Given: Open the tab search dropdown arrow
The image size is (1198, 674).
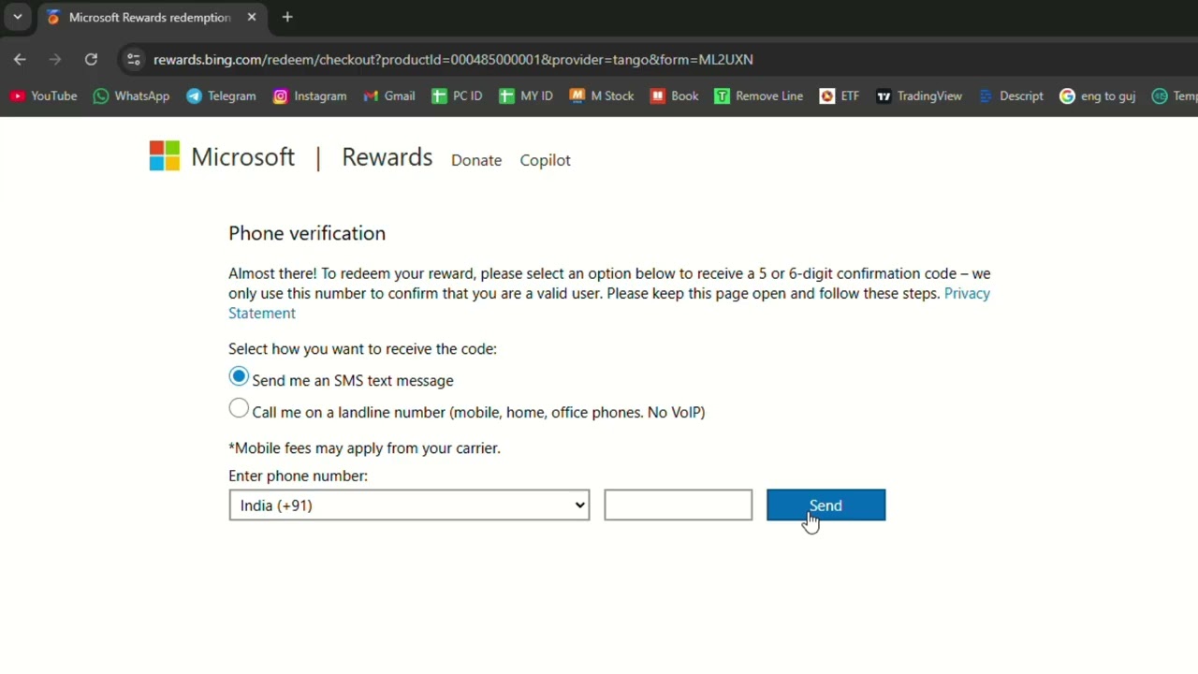Looking at the screenshot, I should (17, 17).
